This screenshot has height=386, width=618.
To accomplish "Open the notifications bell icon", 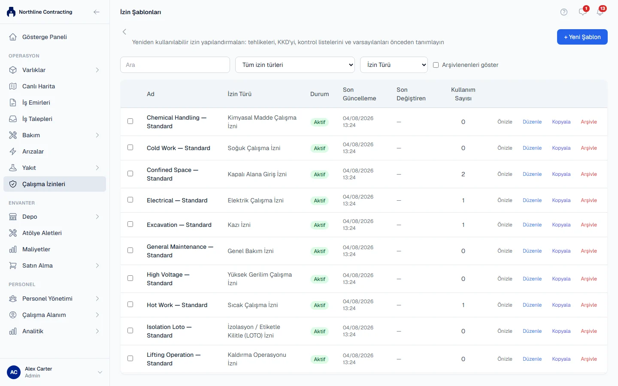I will tap(600, 12).
